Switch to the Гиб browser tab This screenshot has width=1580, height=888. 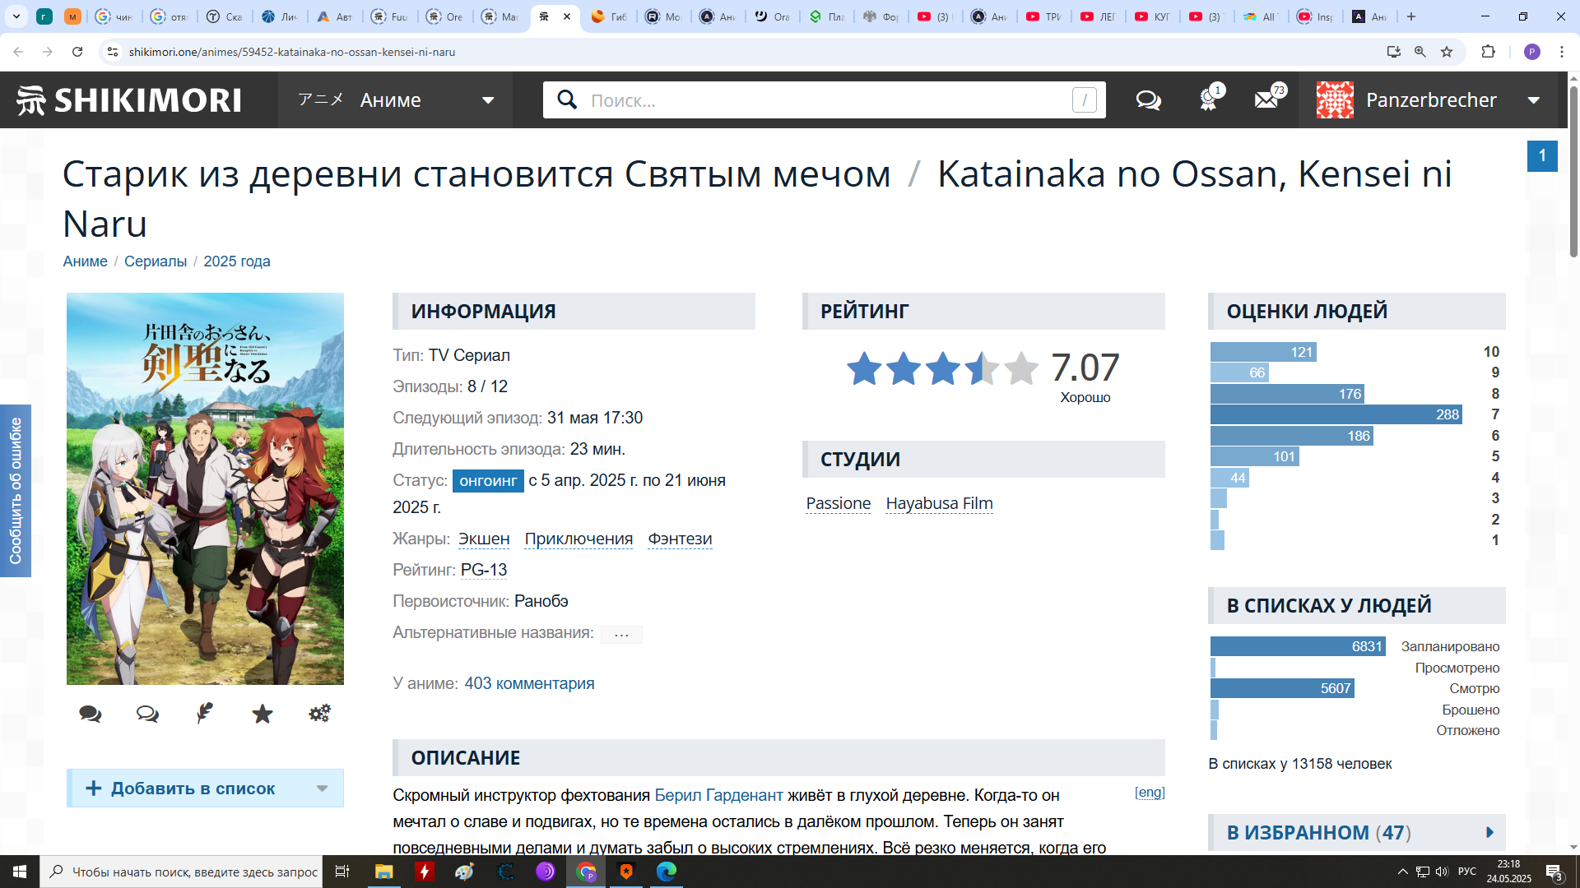coord(609,16)
